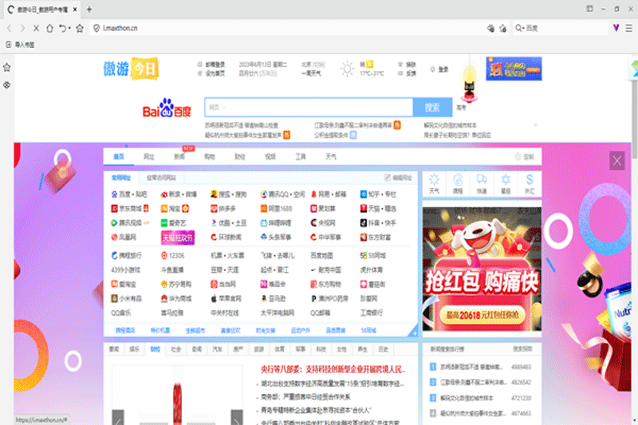Viewport: 638px width, 425px height.
Task: Open Maxthon purple V account icon
Action: (x=616, y=28)
